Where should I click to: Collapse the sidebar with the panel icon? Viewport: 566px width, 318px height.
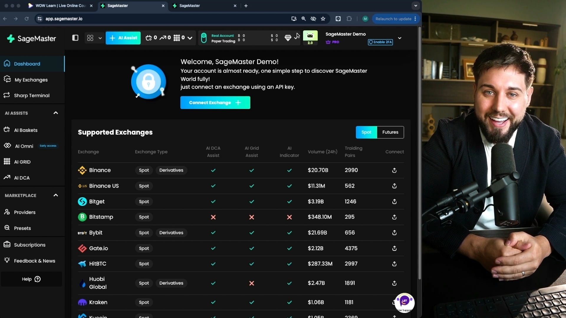(75, 38)
